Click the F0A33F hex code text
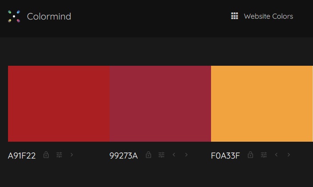Viewport: 313px width, 187px height. point(225,155)
